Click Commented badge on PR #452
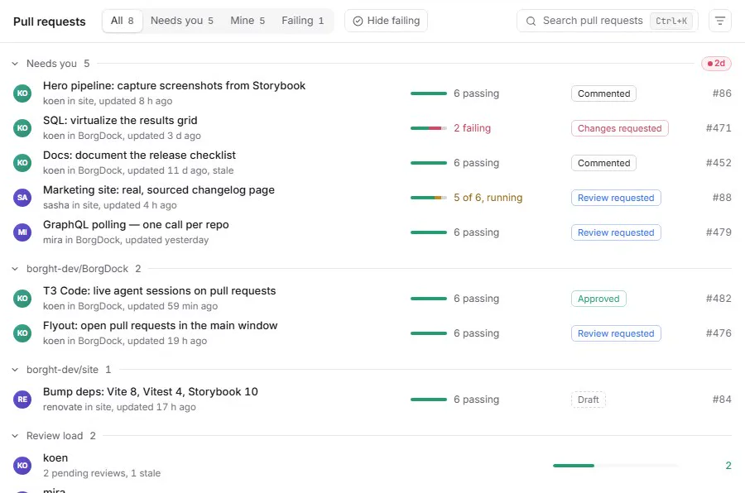The image size is (745, 493). pyautogui.click(x=603, y=163)
